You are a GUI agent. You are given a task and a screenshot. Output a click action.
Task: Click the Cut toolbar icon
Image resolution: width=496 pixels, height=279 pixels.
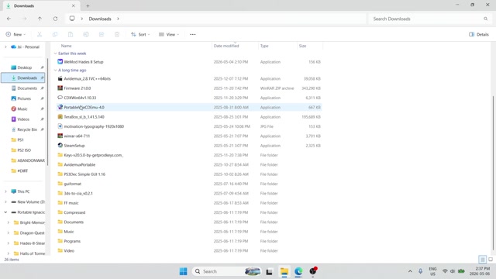pos(40,34)
